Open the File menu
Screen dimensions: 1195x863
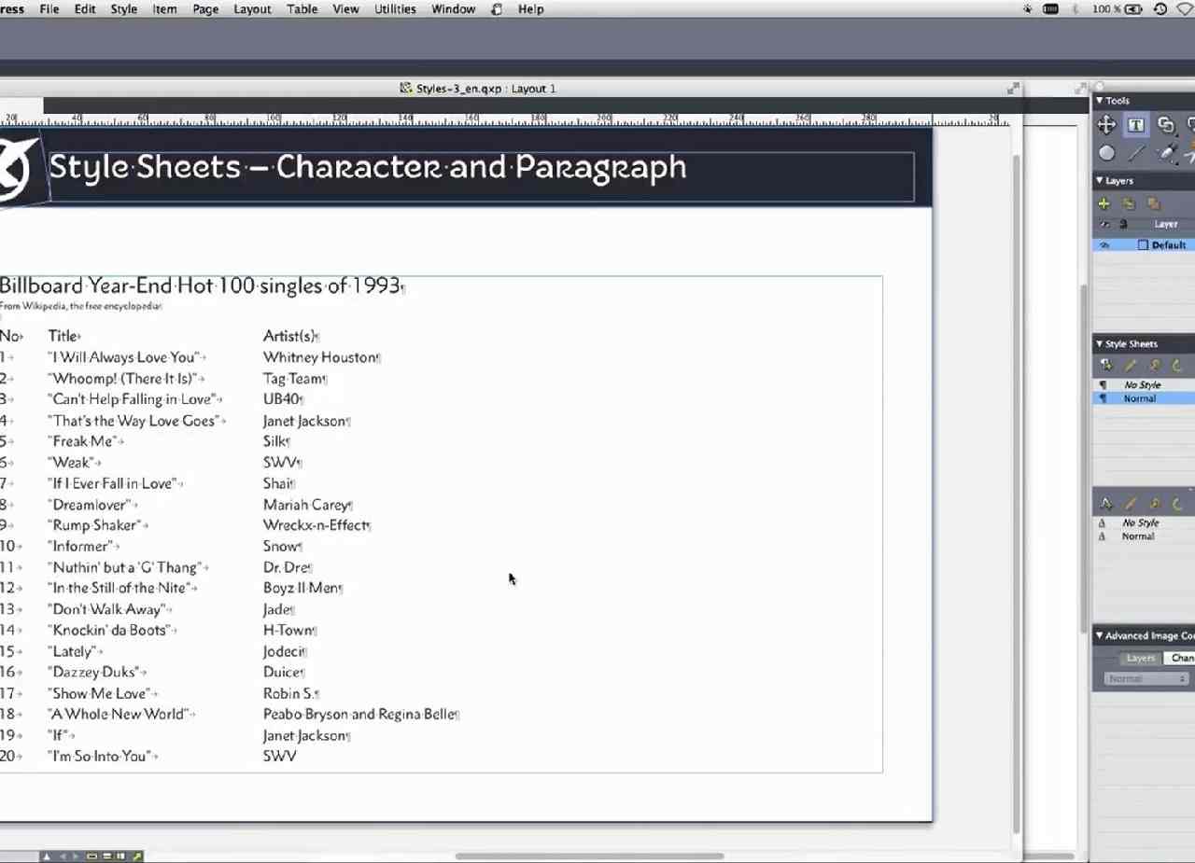(x=49, y=9)
